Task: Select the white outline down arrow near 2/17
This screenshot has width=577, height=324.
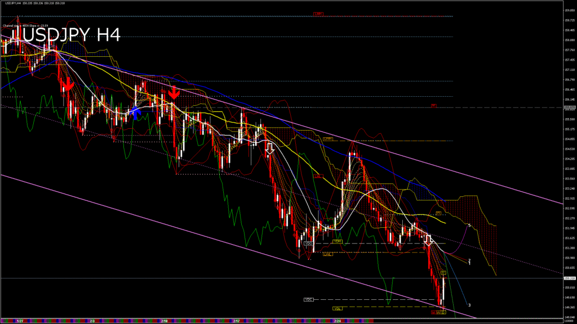Action: [x=270, y=148]
